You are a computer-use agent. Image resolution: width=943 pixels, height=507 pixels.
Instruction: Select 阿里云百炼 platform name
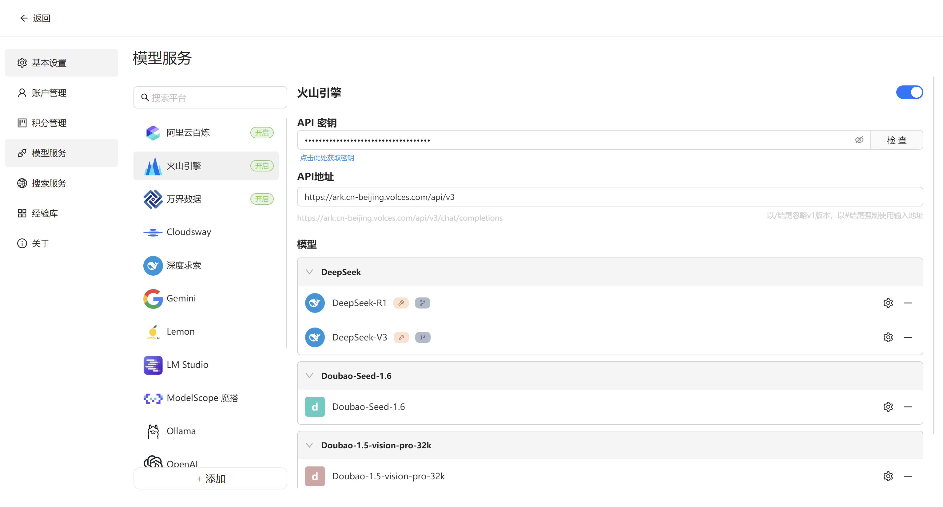click(x=188, y=132)
